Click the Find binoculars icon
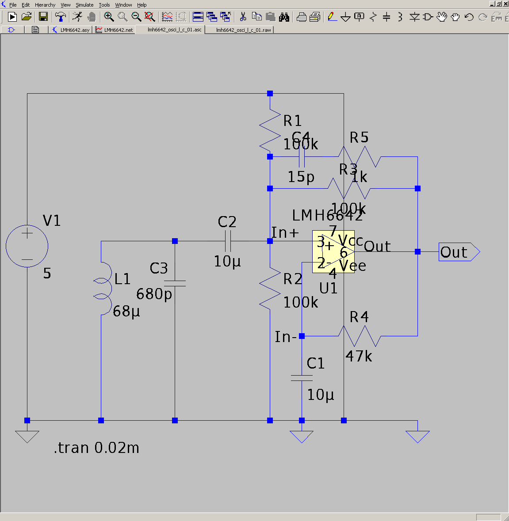 [284, 17]
